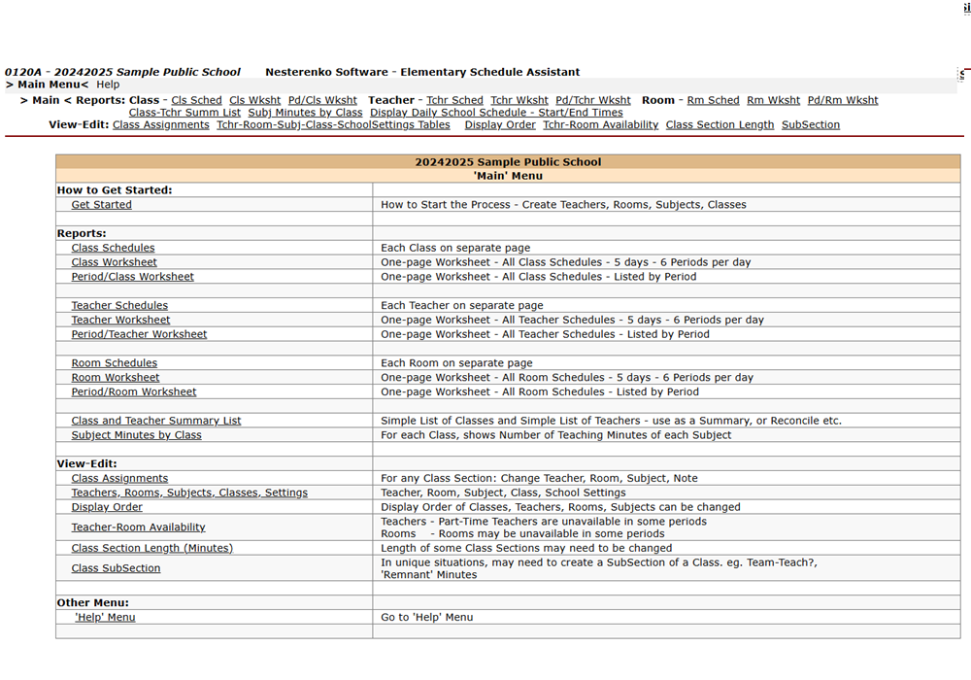Select Cls Sched in top navigation
The height and width of the screenshot is (680, 971).
click(196, 100)
